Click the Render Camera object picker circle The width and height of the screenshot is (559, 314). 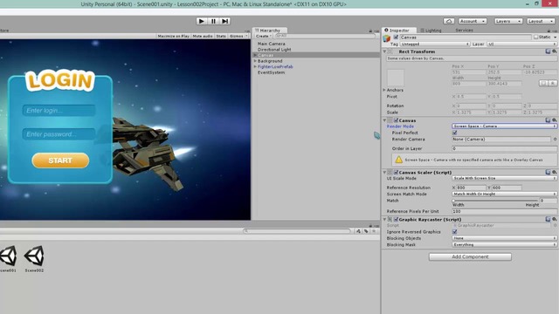pos(555,140)
